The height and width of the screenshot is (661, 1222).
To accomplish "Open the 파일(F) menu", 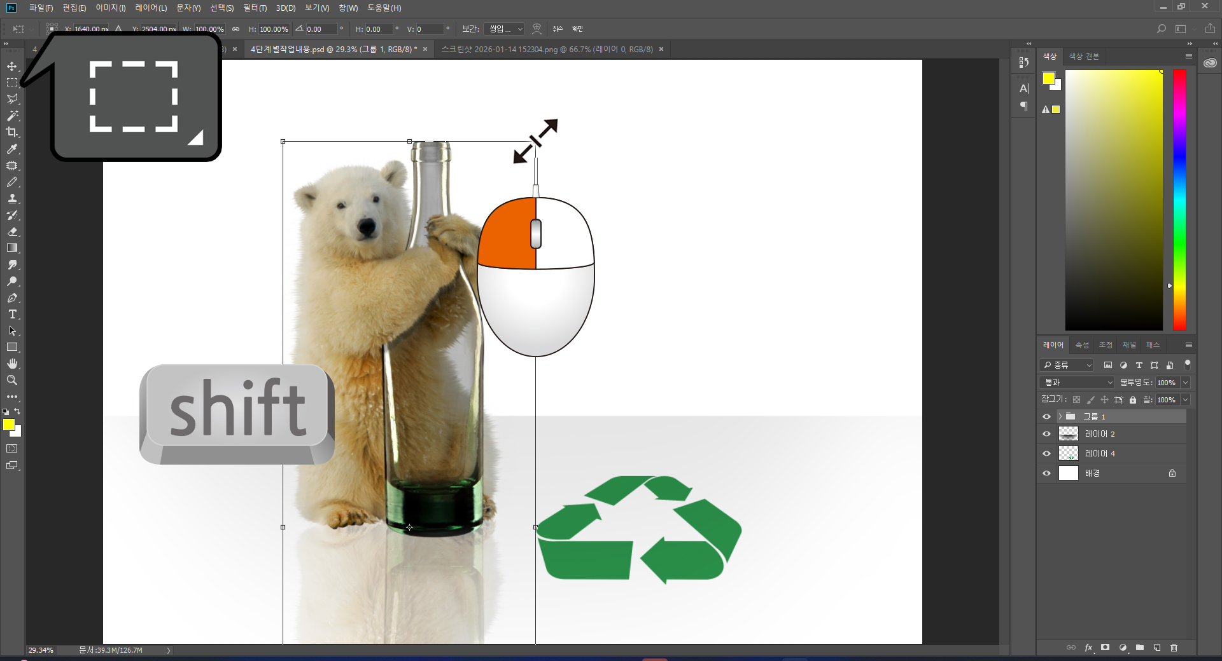I will coord(41,8).
